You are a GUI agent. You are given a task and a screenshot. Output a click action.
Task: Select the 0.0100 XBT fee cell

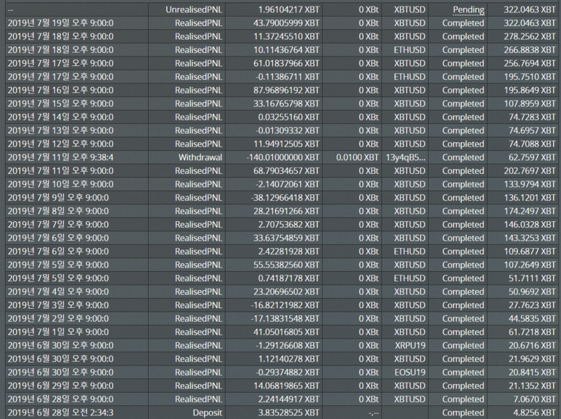coord(357,157)
